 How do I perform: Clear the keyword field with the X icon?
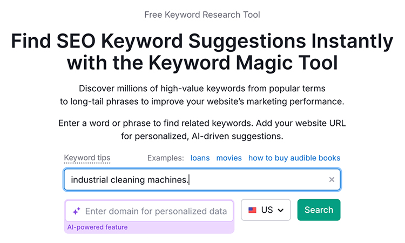click(x=332, y=180)
